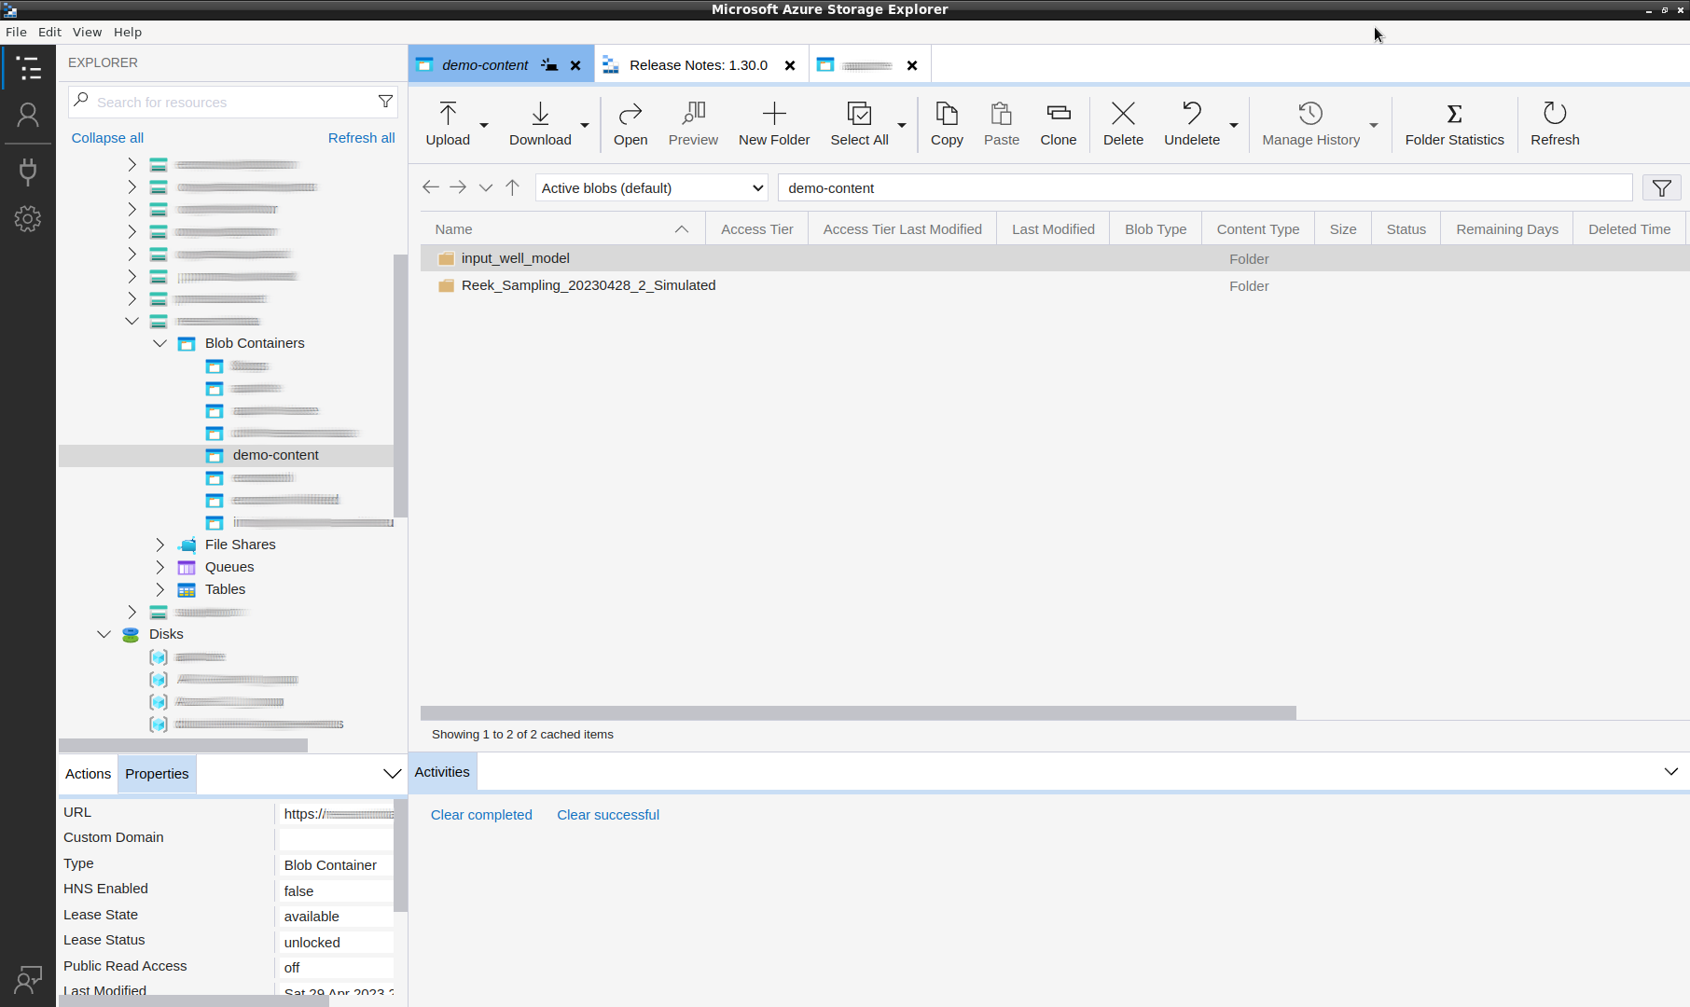
Task: Close the demo-content tab
Action: [x=575, y=65]
